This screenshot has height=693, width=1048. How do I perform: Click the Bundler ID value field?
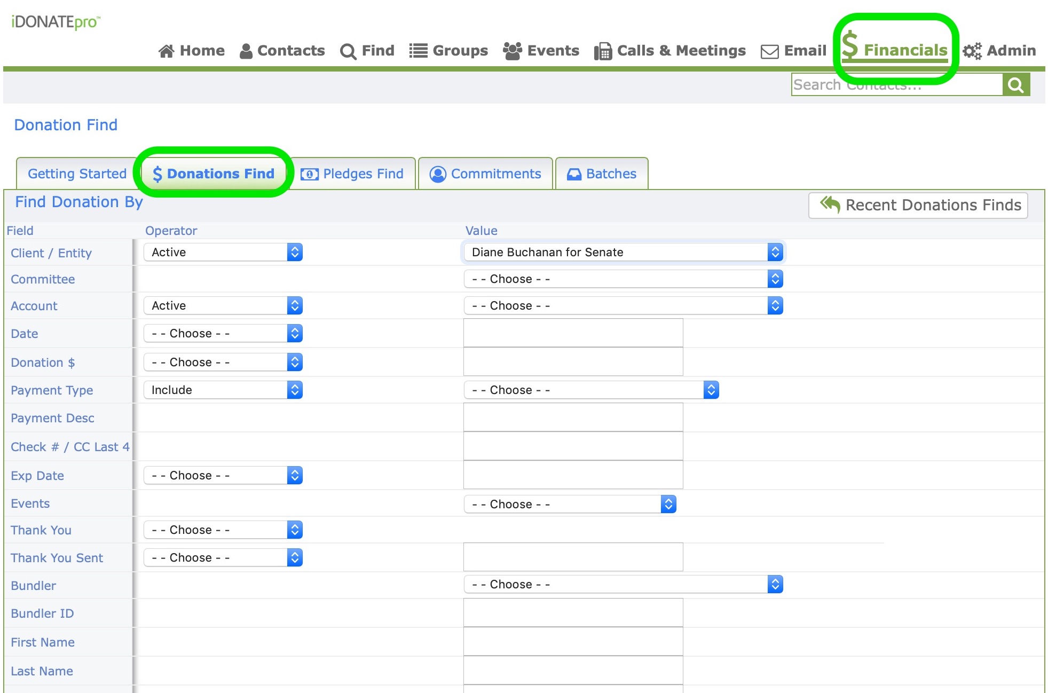[x=573, y=613]
